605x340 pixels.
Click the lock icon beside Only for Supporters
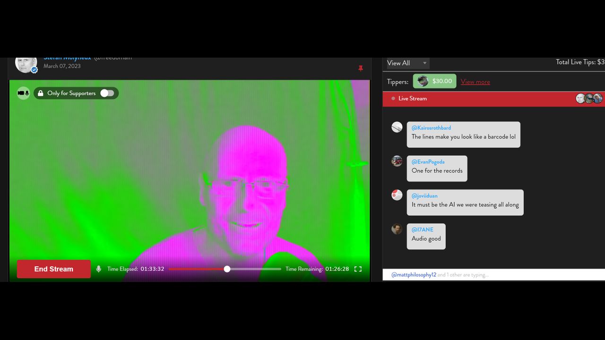[x=41, y=93]
